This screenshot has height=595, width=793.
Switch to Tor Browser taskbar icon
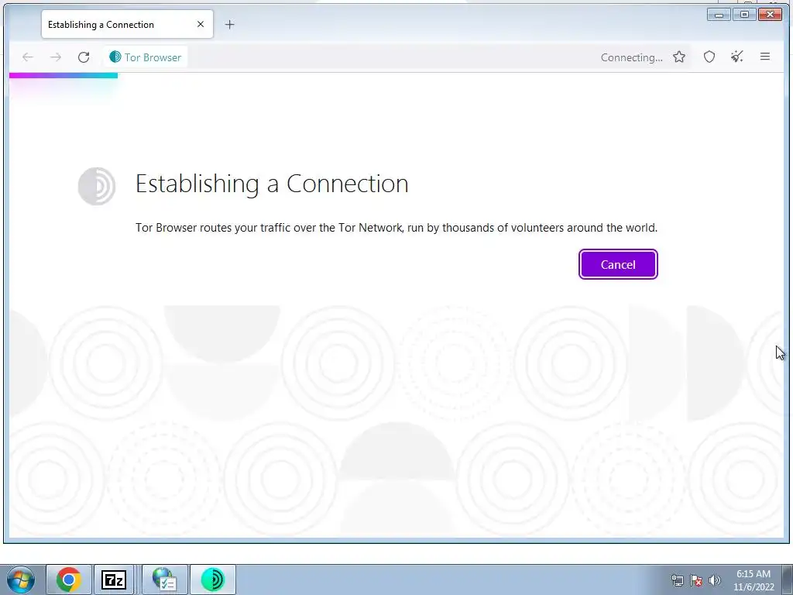coord(212,580)
